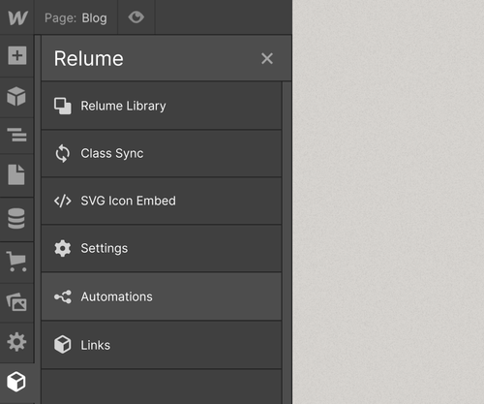This screenshot has width=484, height=404.
Task: Open Automations menu item
Action: click(162, 296)
